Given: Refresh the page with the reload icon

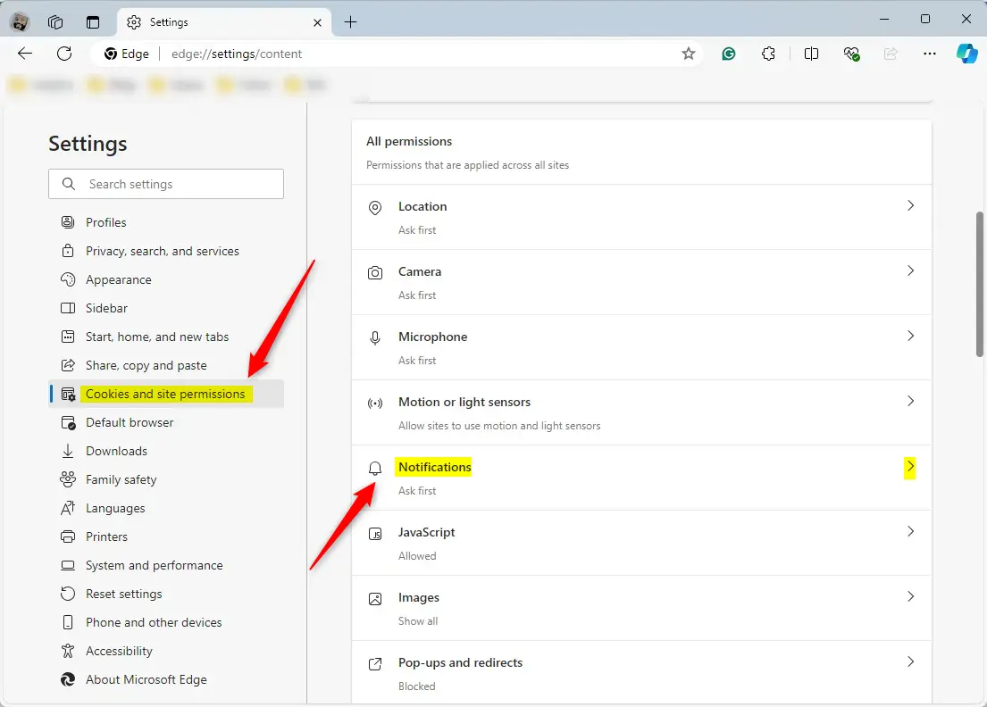Looking at the screenshot, I should (x=64, y=54).
